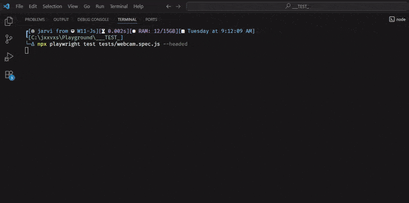Viewport: 409px width, 203px height.
Task: Click the node terminal icon
Action: pos(392,19)
